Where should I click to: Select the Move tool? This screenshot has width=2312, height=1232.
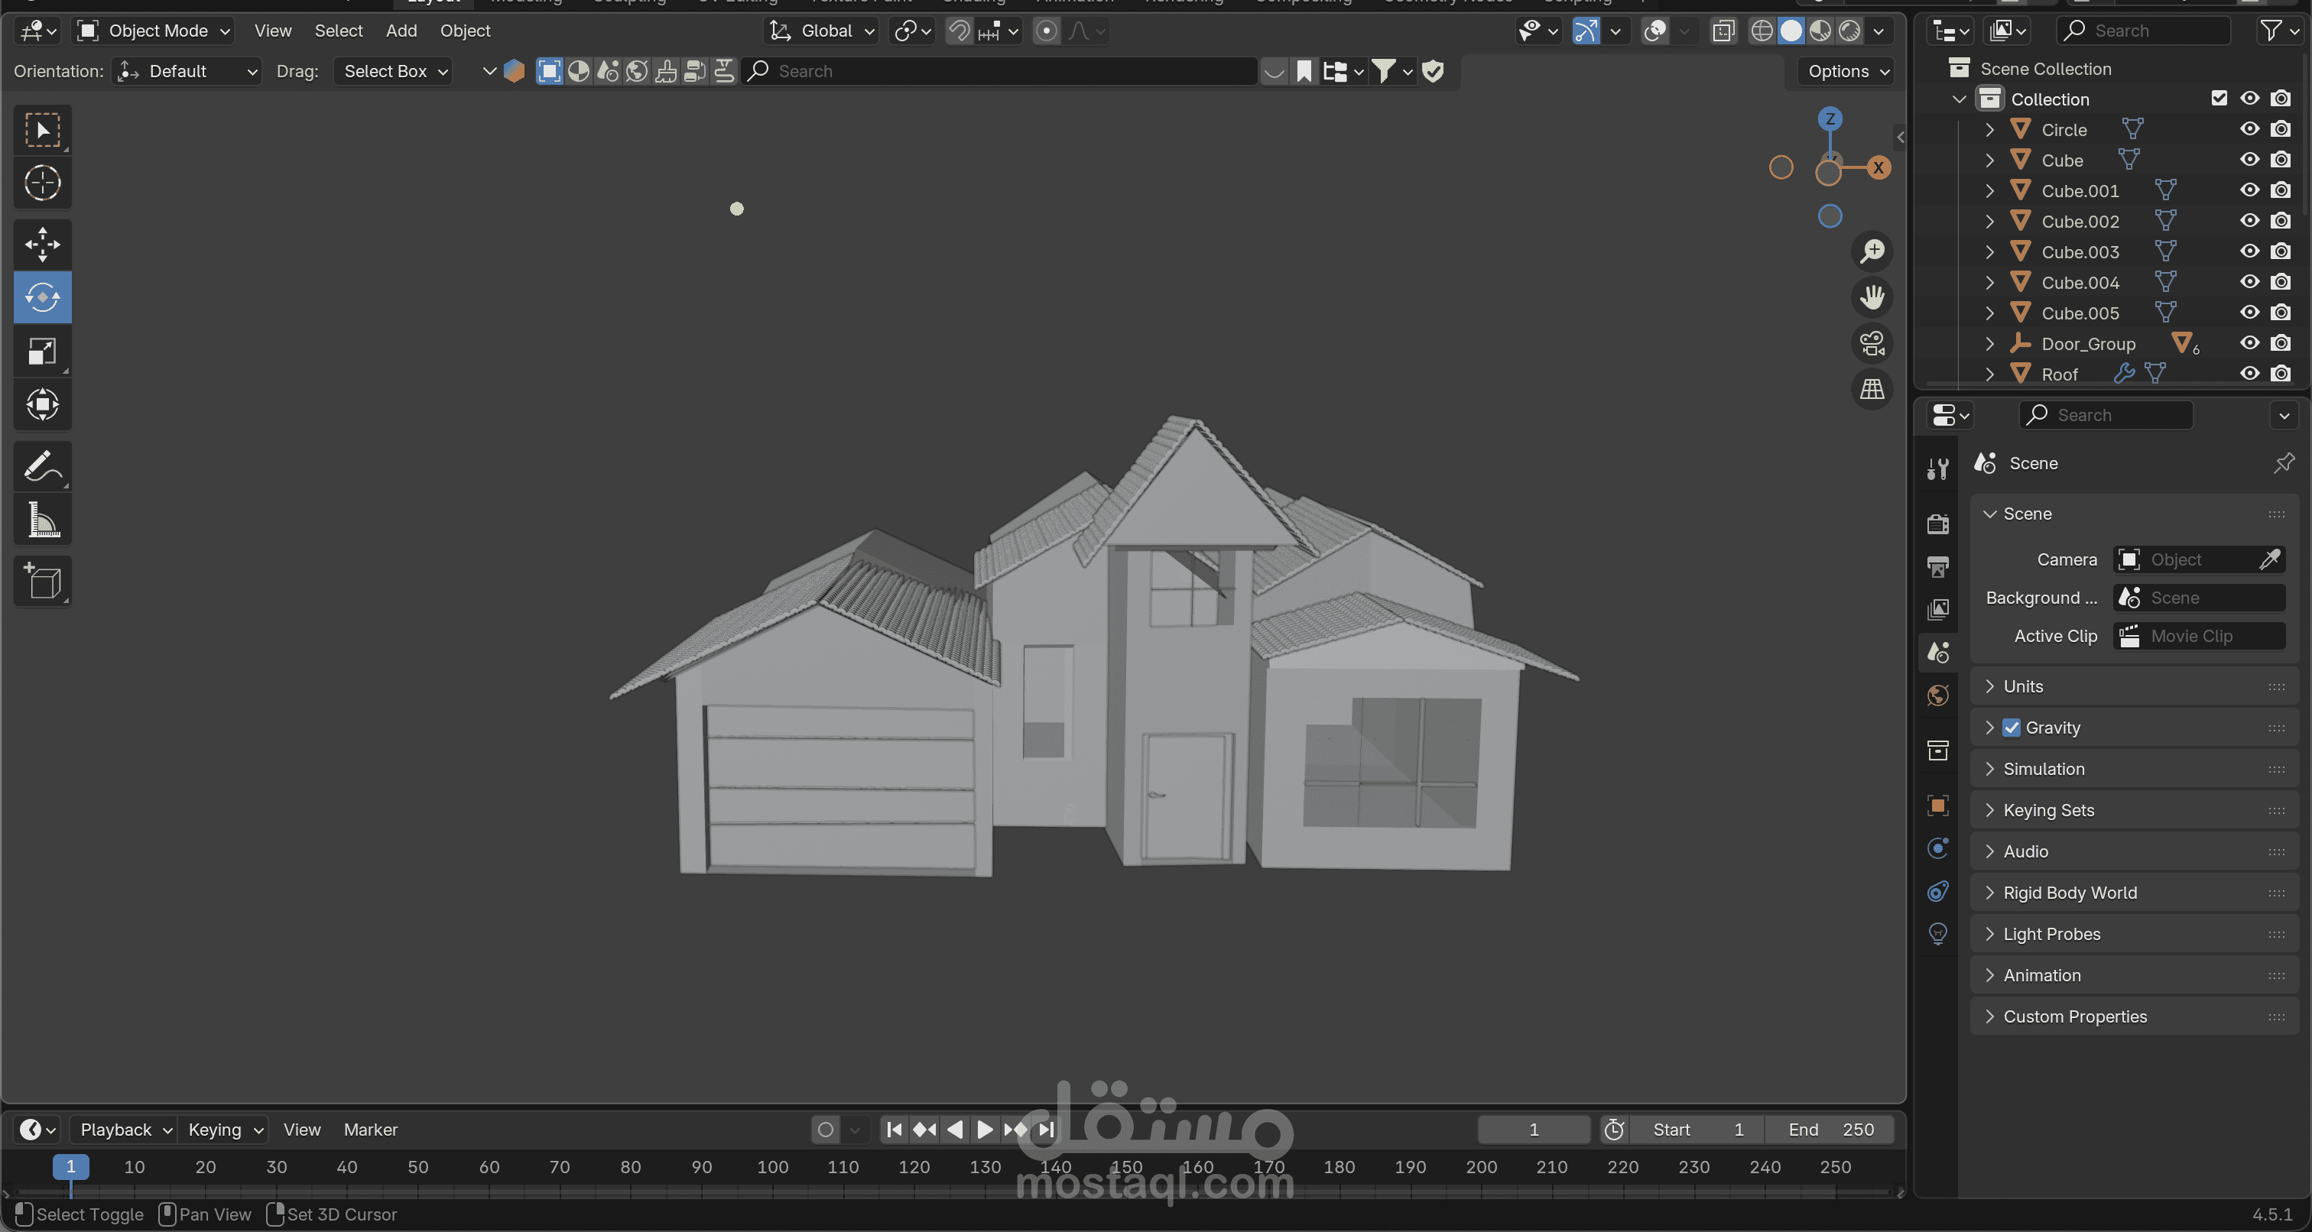coord(42,244)
